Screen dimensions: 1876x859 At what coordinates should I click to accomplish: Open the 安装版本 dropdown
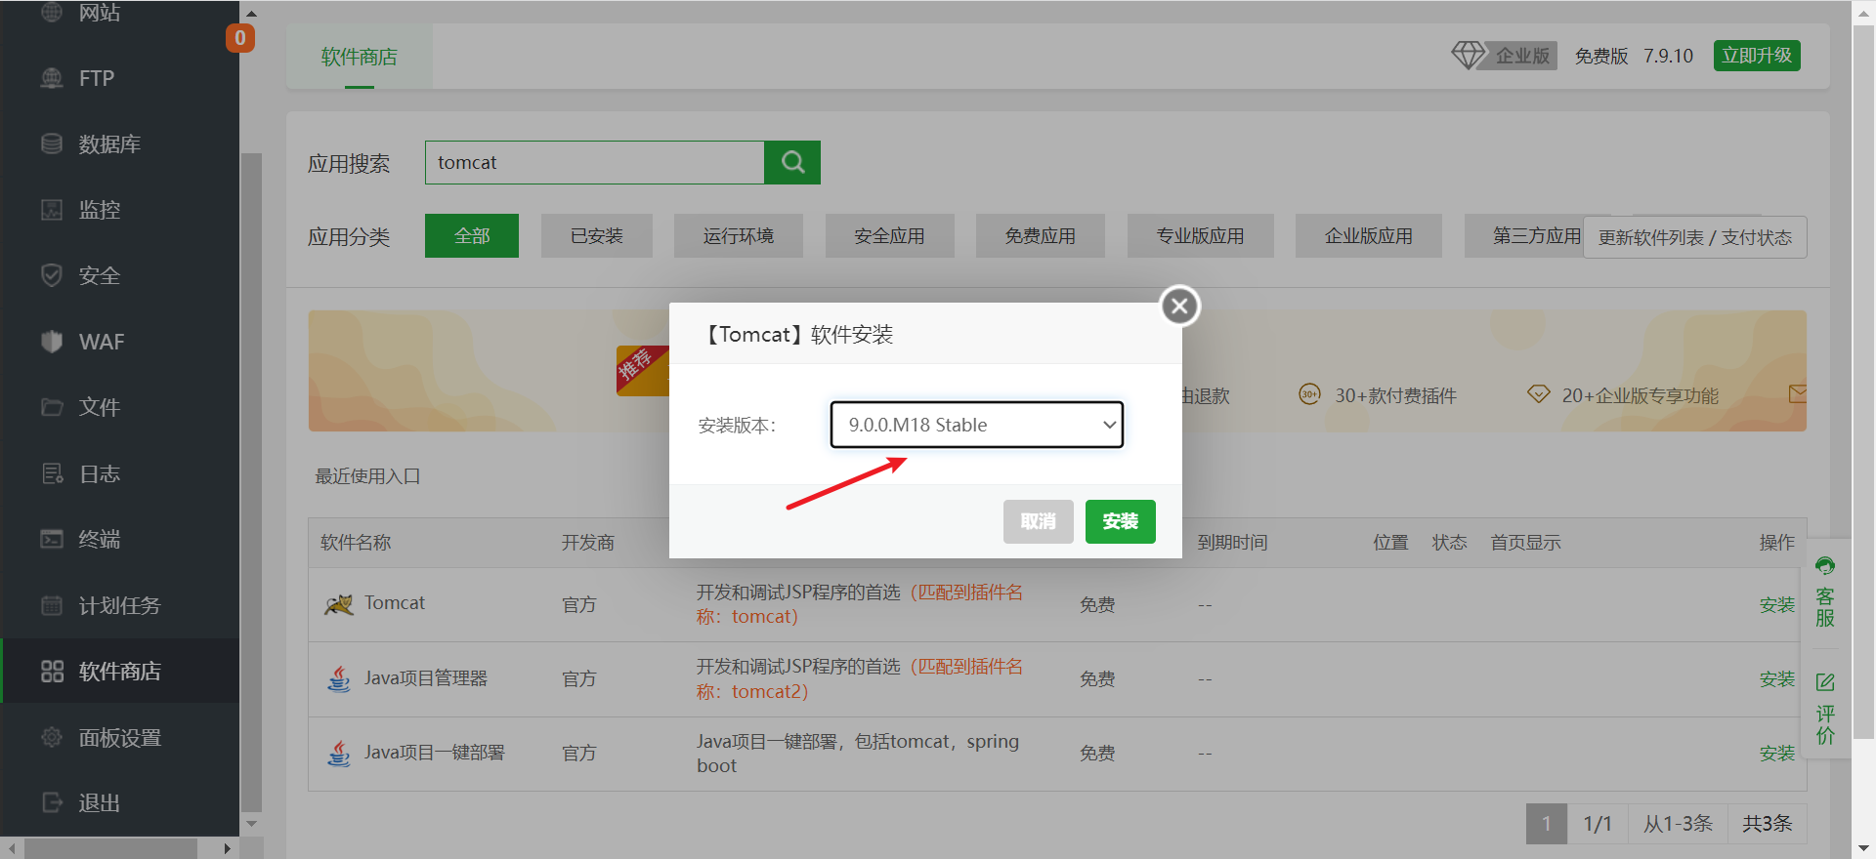pyautogui.click(x=977, y=425)
